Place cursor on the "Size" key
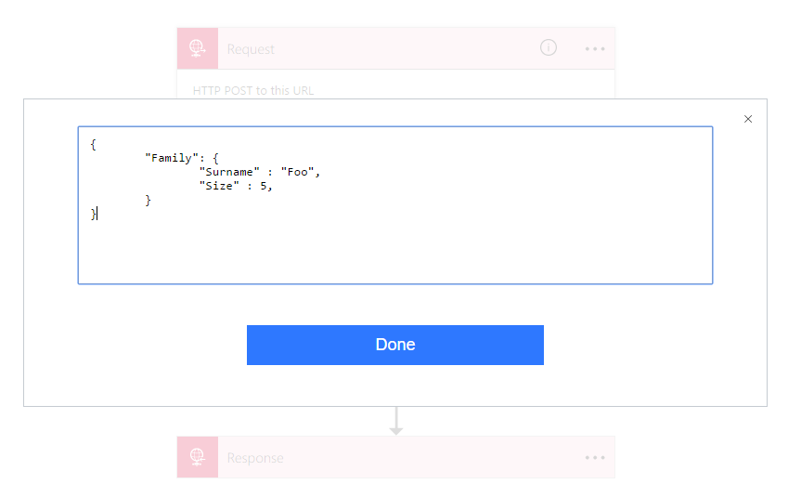Screen dimensions: 788x497 [x=220, y=186]
